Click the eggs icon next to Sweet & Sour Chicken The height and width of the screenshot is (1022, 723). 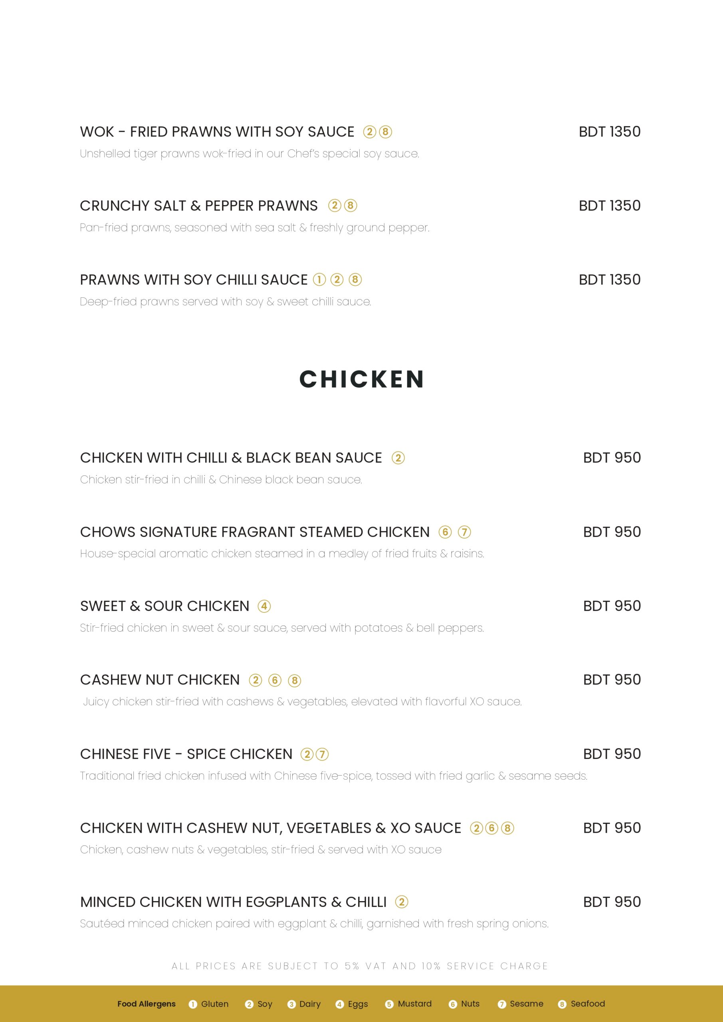pos(264,606)
